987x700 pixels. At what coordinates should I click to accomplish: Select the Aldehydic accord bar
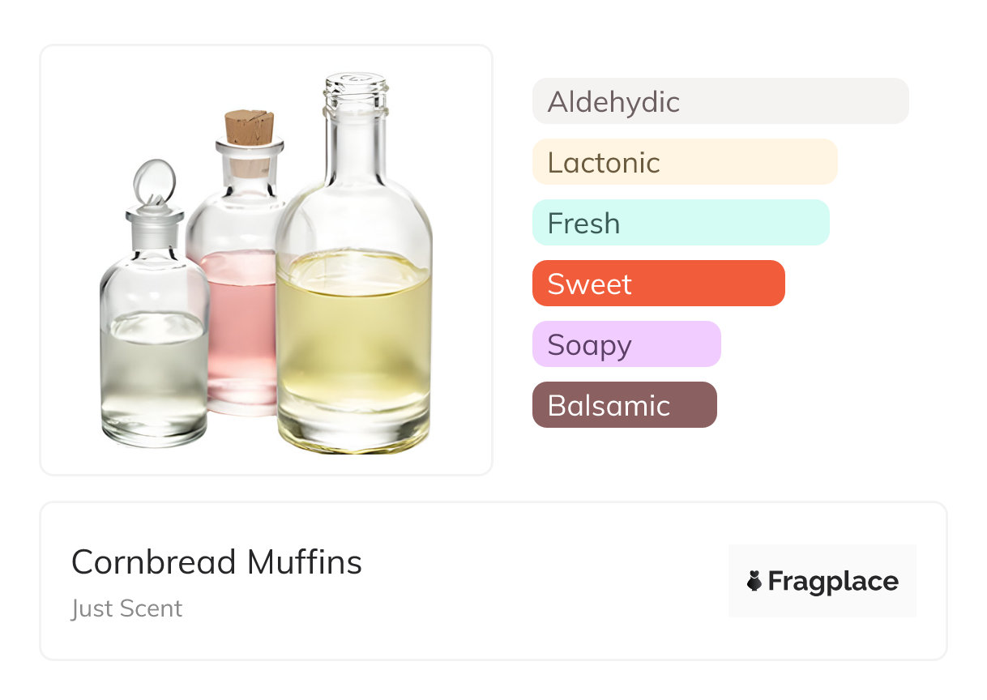pyautogui.click(x=720, y=101)
